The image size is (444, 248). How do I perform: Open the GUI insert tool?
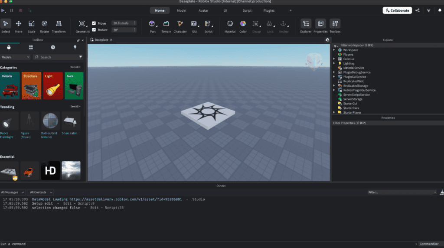tap(194, 26)
